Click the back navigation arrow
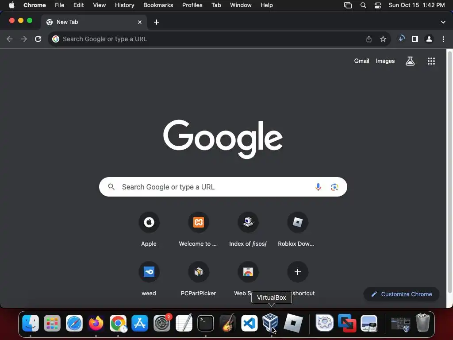 (10, 39)
